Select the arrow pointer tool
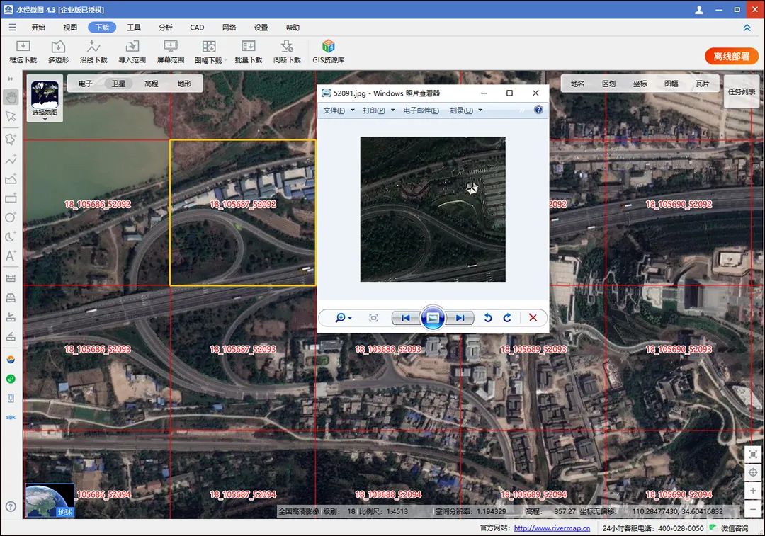765x536 pixels. pyautogui.click(x=11, y=116)
